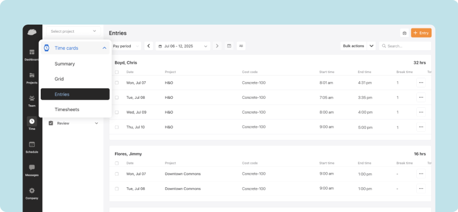Viewport: 458px width, 212px height.
Task: Open the Dashboard sidebar icon
Action: tap(32, 53)
